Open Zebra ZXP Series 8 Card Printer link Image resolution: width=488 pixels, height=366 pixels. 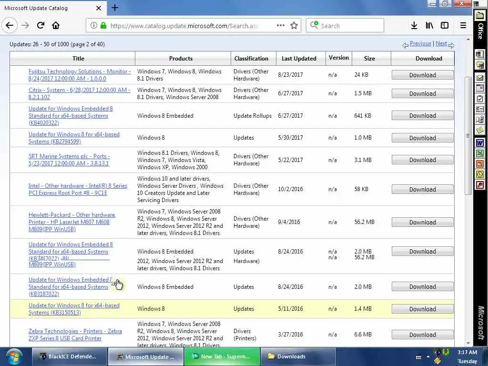click(75, 335)
